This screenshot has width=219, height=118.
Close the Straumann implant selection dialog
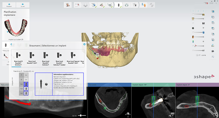pos(84,44)
